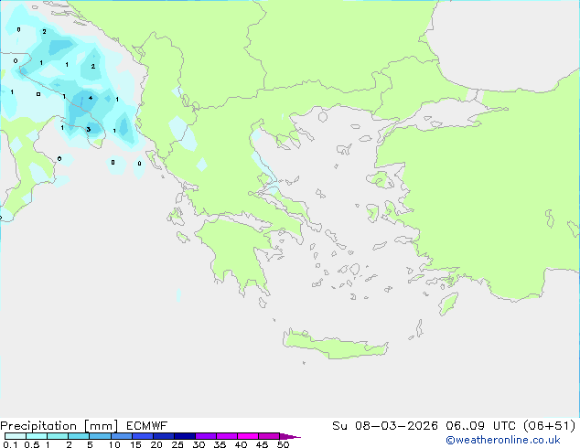This screenshot has height=448, width=580.
Task: Click the legend label '45'
Action: point(262,444)
